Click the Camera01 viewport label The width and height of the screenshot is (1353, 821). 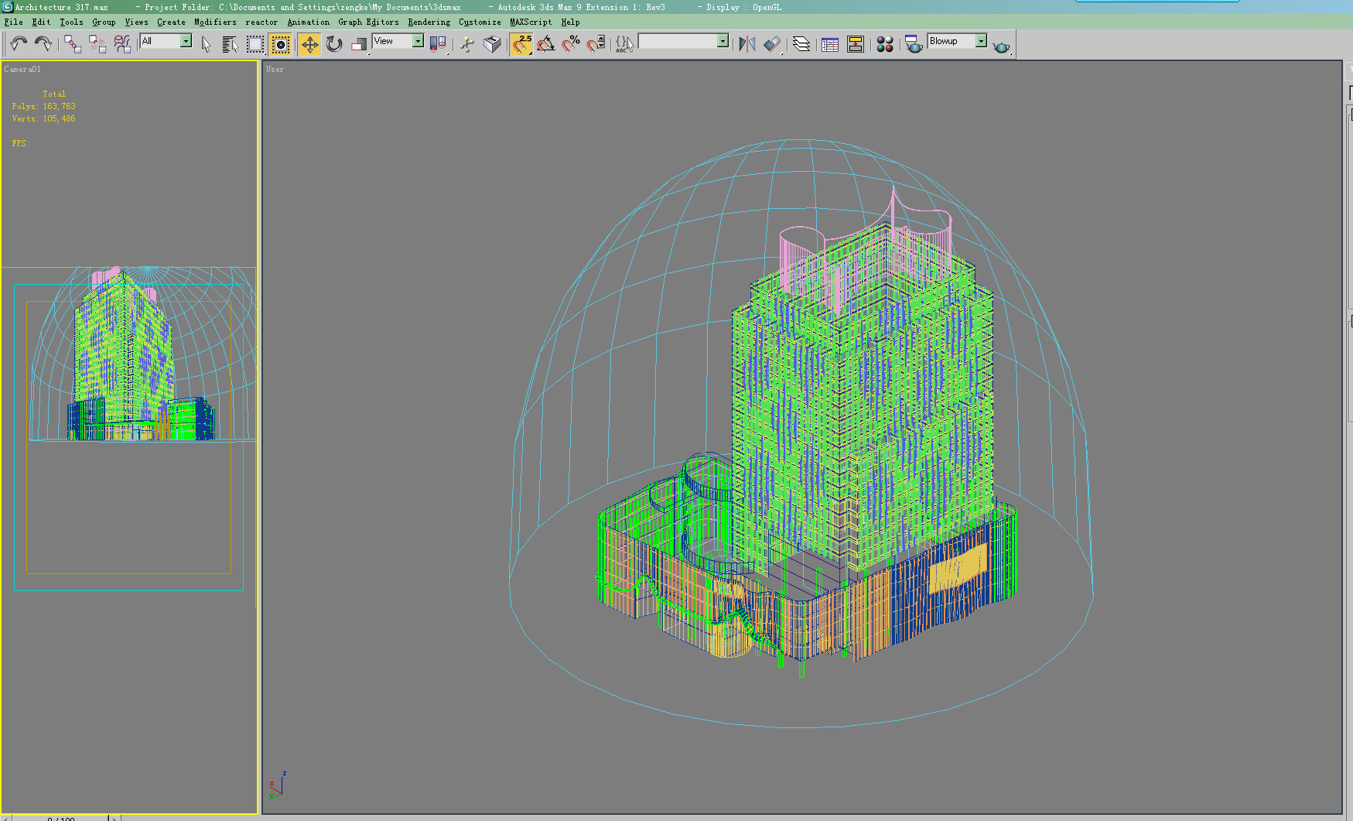pyautogui.click(x=22, y=70)
